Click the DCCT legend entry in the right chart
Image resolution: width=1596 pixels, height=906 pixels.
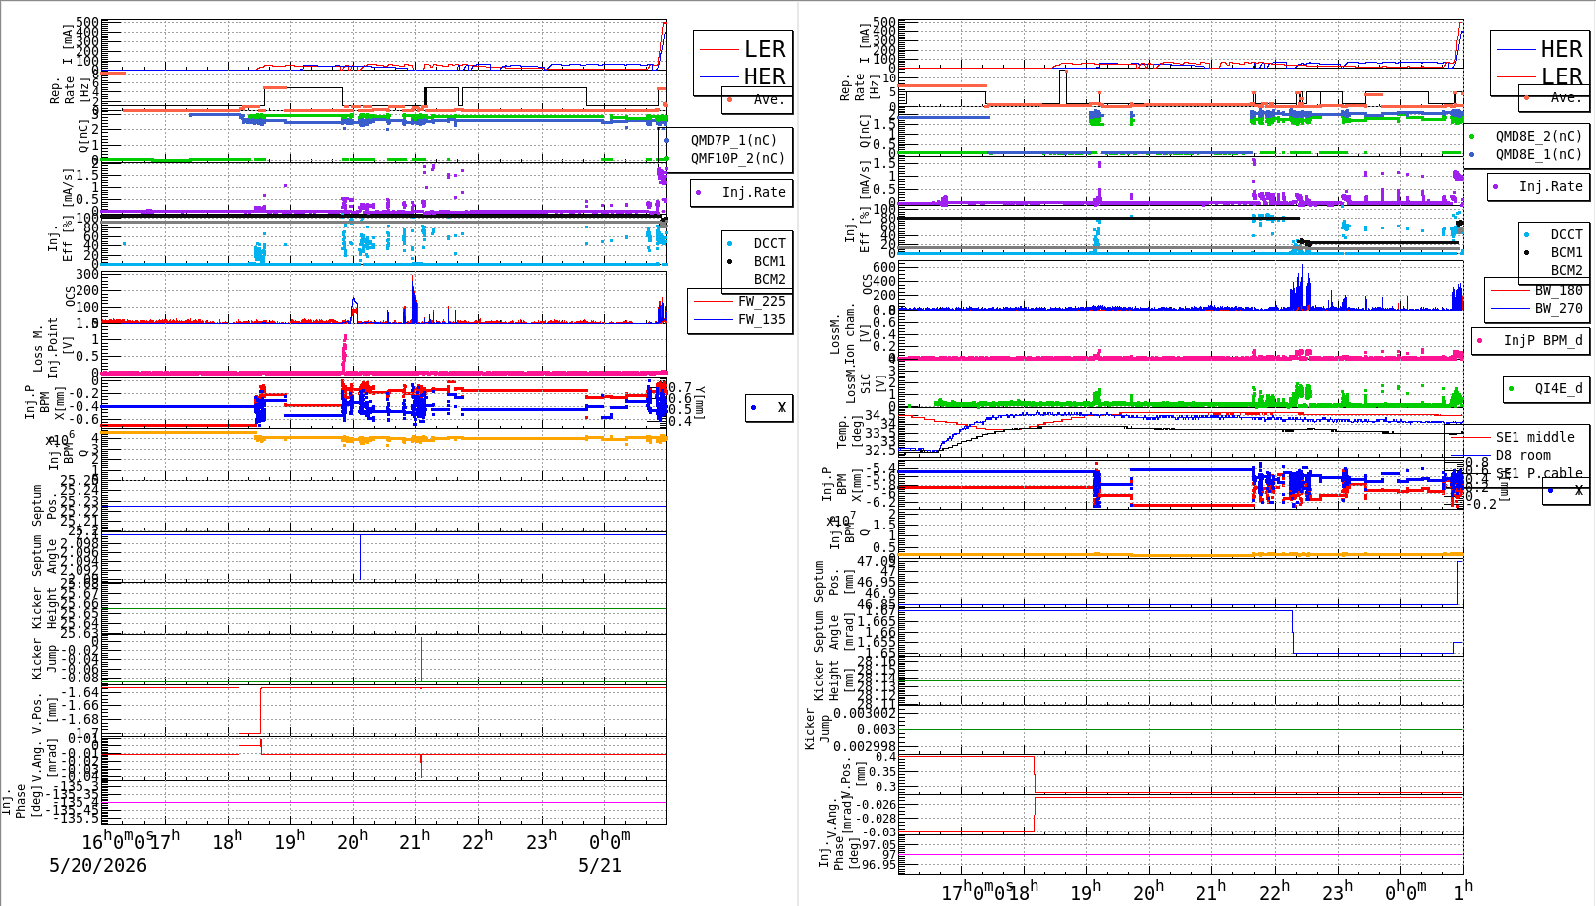pyautogui.click(x=1566, y=234)
